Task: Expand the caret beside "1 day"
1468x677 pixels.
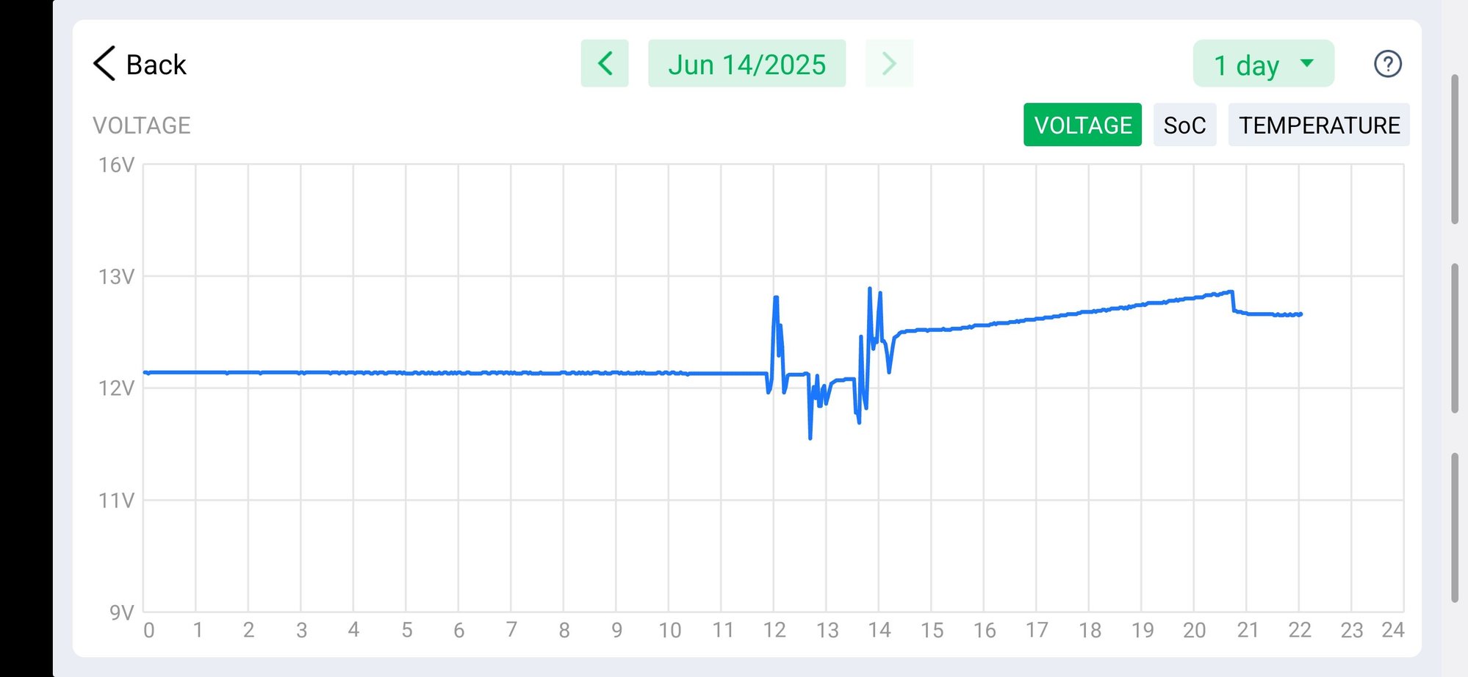Action: pos(1307,63)
